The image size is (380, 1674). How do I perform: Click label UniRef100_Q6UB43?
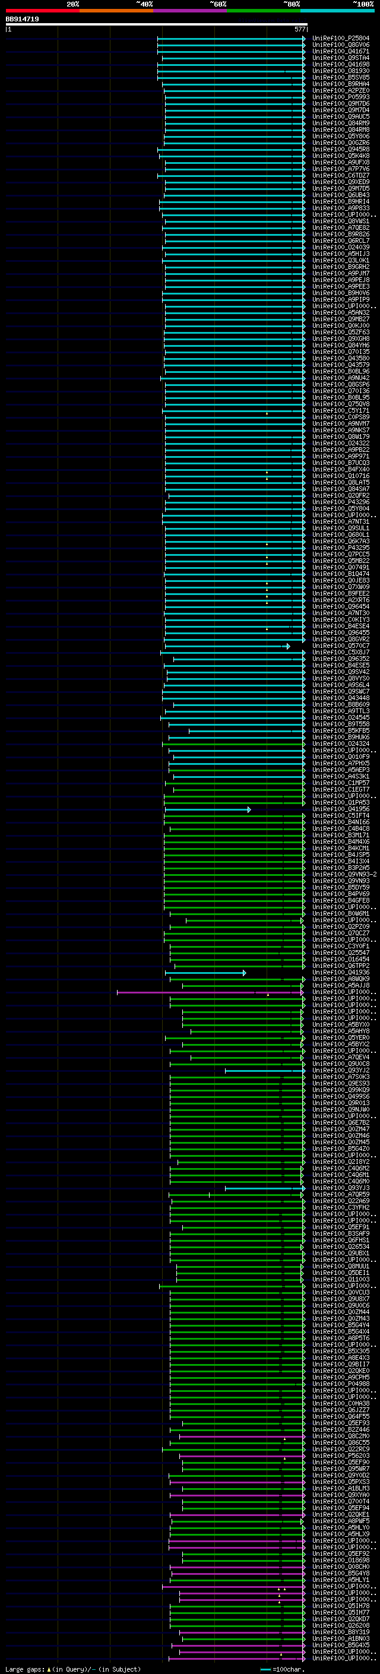340,195
